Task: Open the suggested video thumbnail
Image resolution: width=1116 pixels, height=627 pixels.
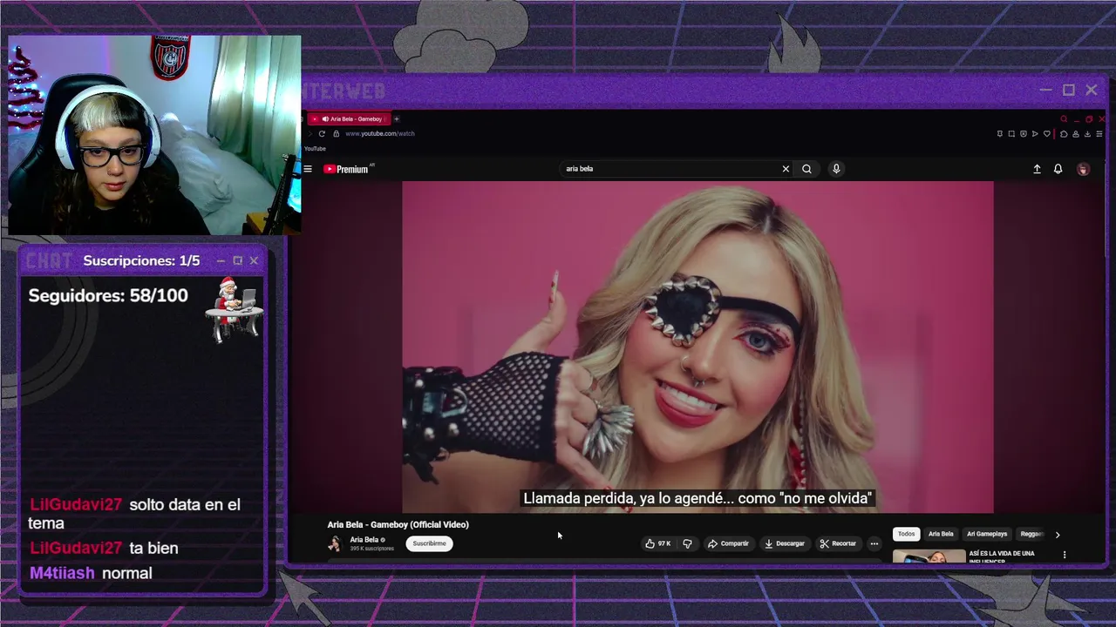Action: [x=929, y=556]
